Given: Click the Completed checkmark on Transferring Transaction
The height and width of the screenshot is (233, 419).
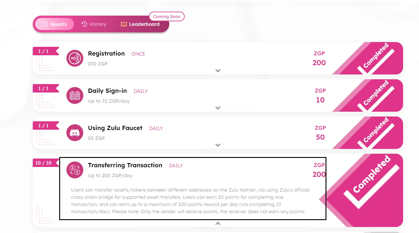Looking at the screenshot, I should coord(370,189).
